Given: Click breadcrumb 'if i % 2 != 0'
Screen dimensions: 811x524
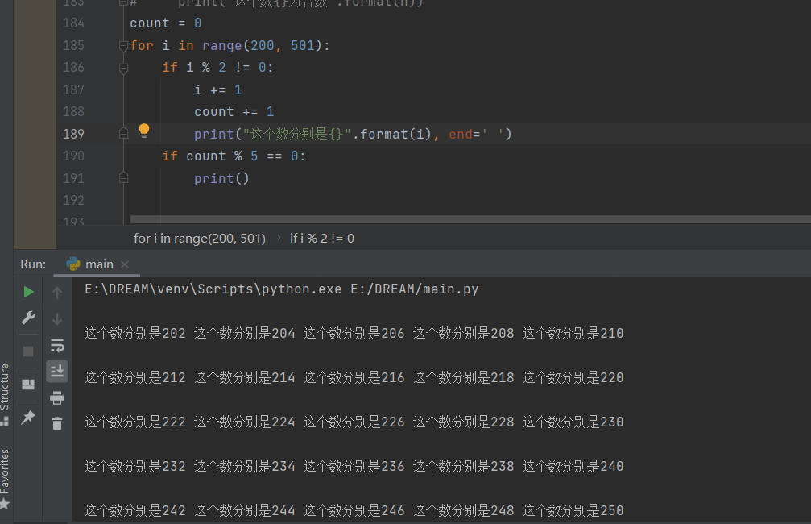Looking at the screenshot, I should coord(321,238).
